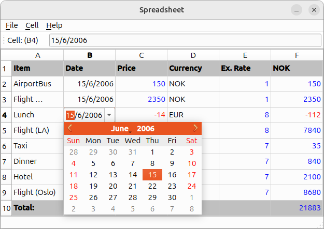Pick June 1 in the calendar

pyautogui.click(x=152, y=152)
